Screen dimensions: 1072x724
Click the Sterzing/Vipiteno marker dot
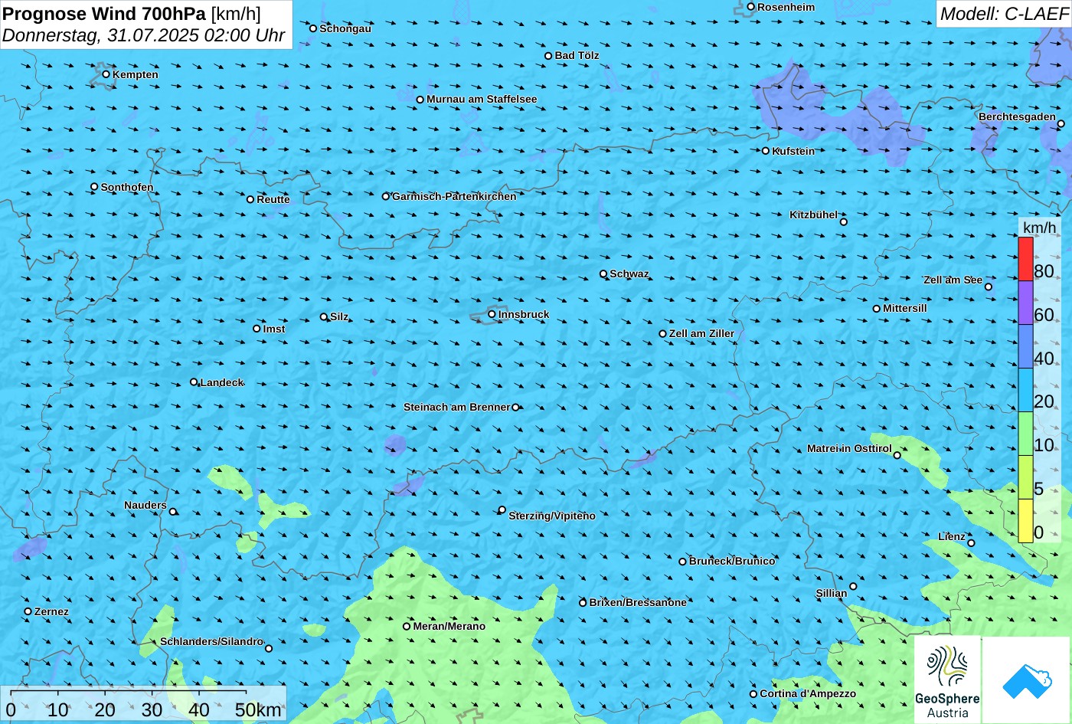tap(502, 509)
